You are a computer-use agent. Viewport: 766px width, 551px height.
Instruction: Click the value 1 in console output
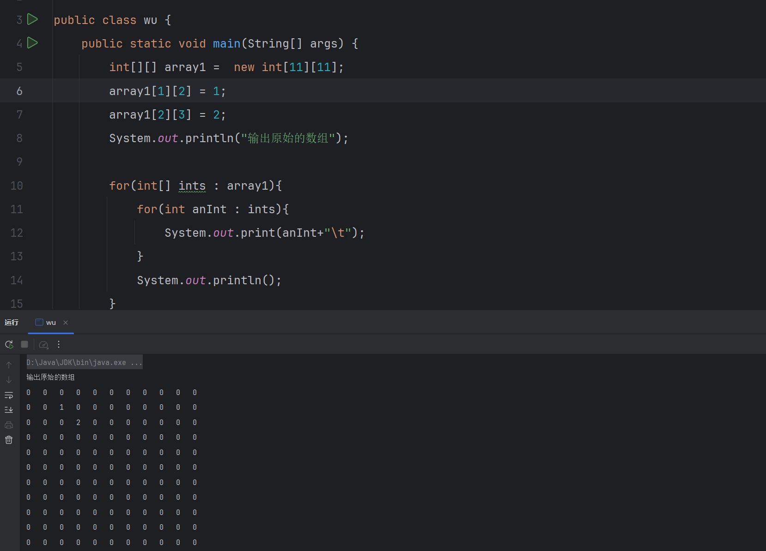tap(61, 407)
